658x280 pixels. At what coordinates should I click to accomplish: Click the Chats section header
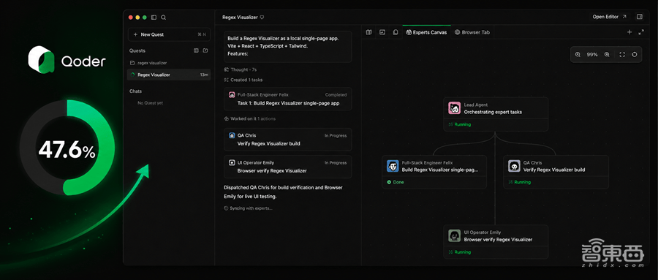click(x=135, y=91)
